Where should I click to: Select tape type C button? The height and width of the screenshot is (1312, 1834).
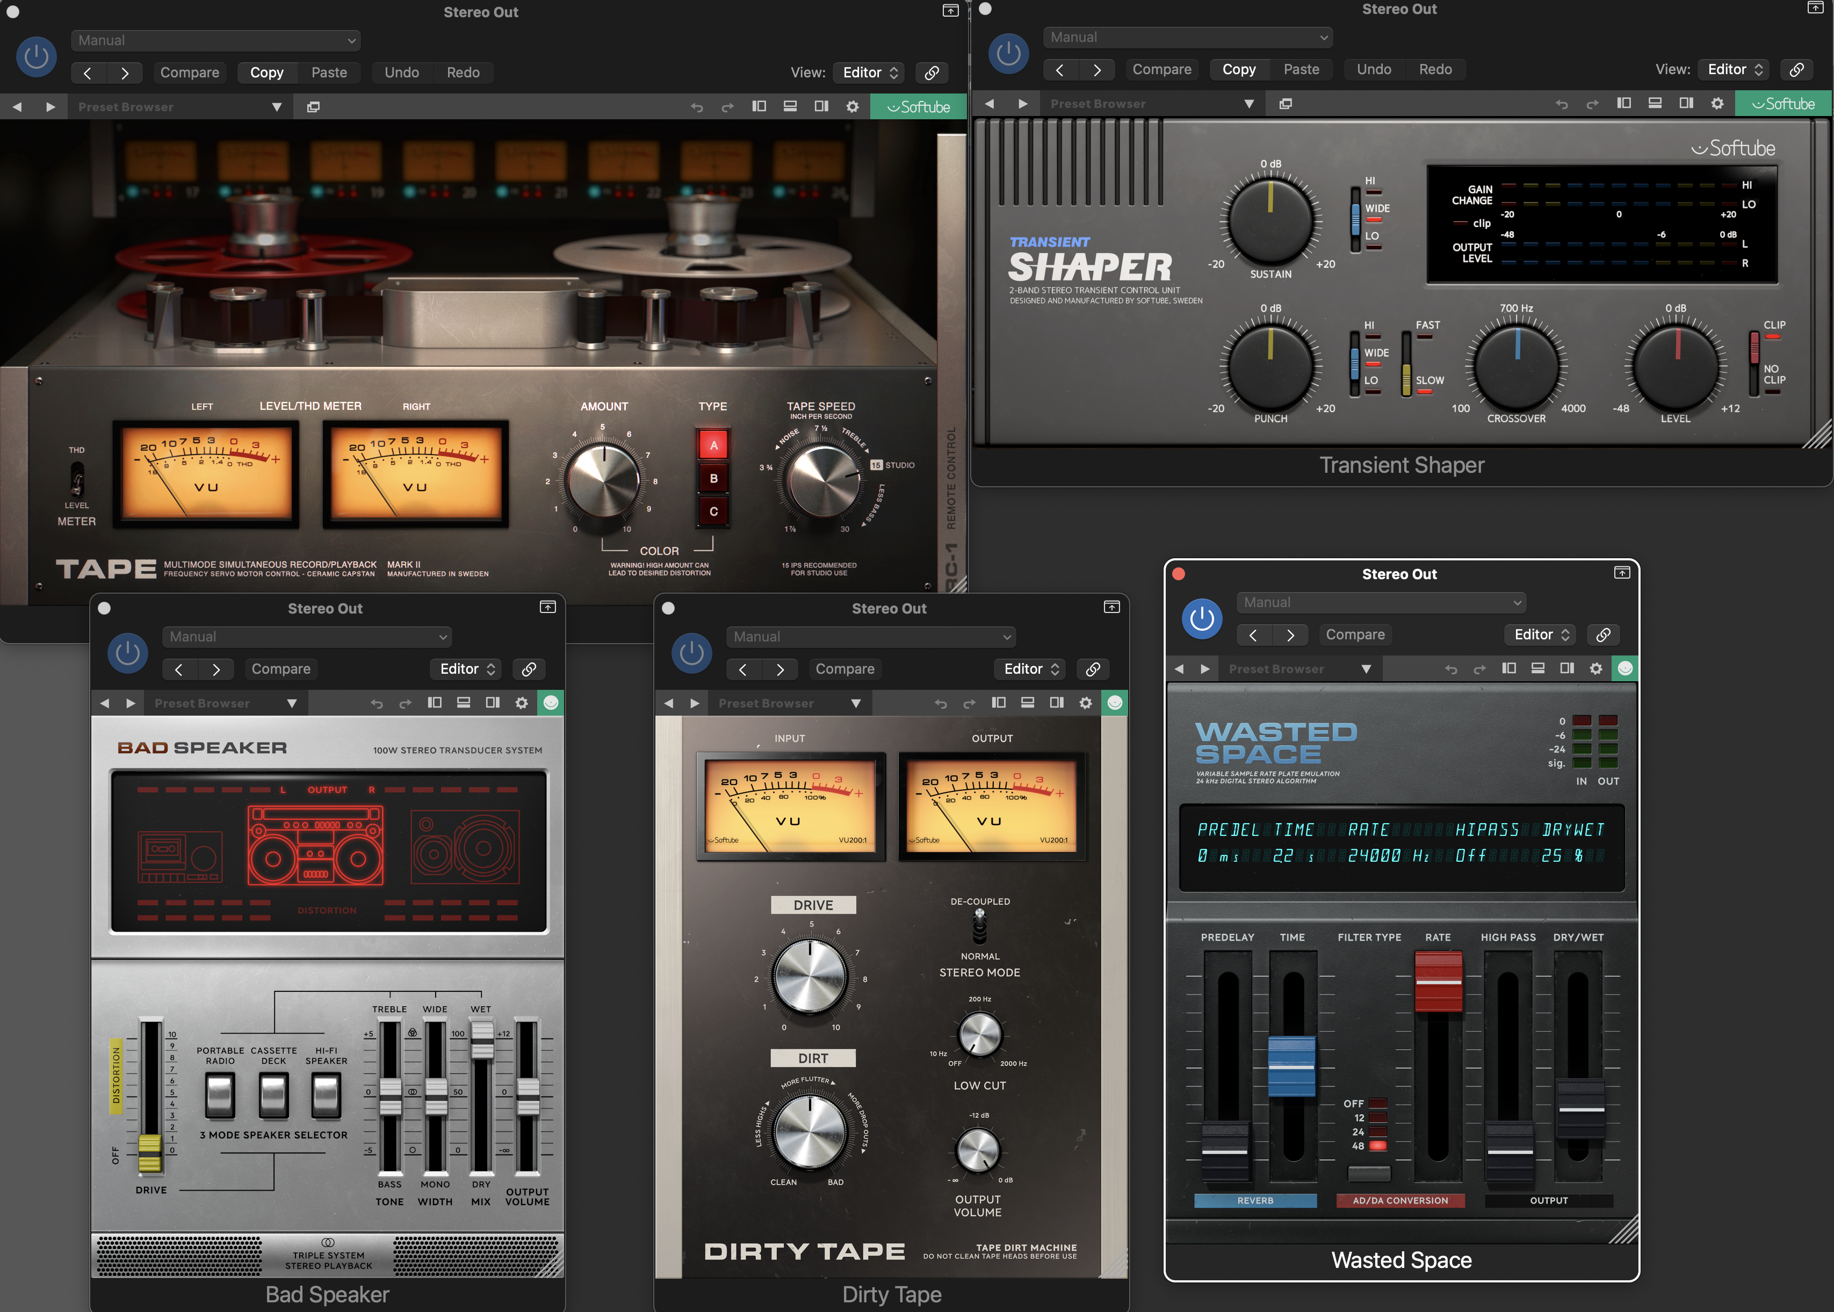pyautogui.click(x=713, y=511)
